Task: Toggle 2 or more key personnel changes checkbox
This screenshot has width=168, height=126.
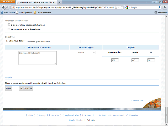Action: pos(9,25)
